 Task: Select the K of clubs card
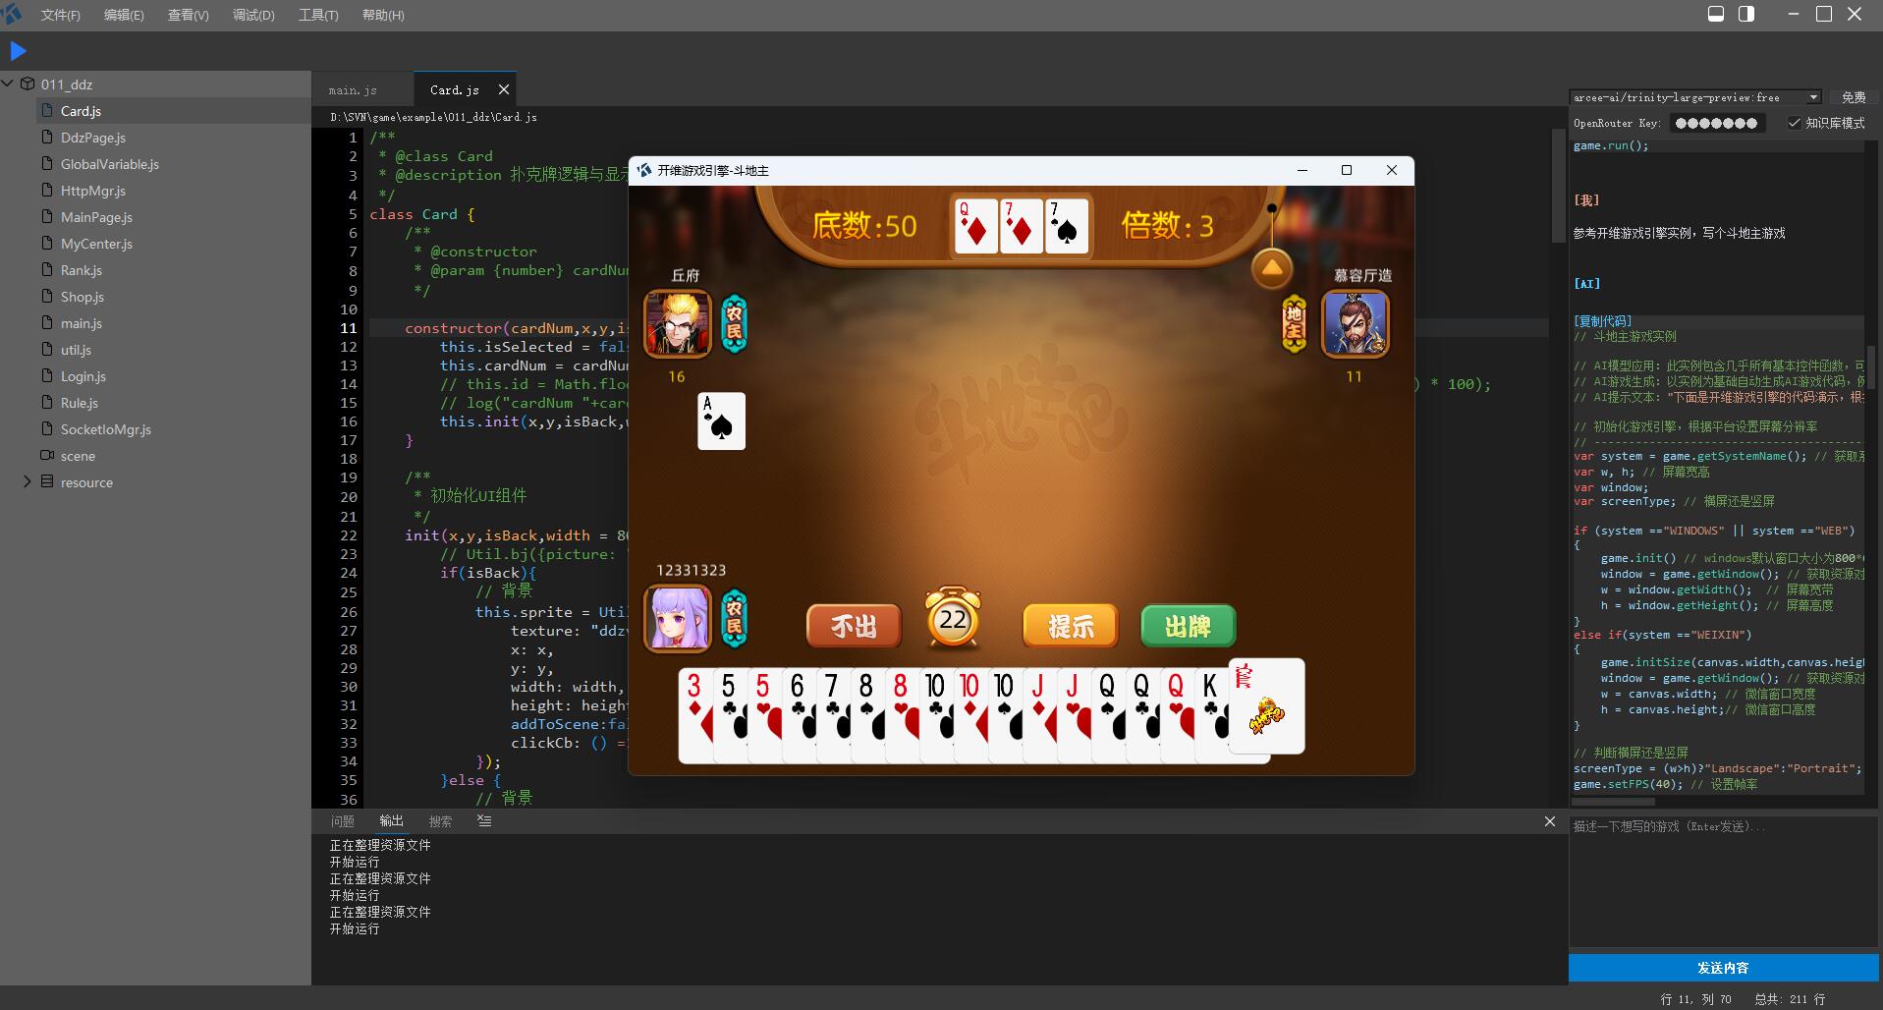(1211, 715)
